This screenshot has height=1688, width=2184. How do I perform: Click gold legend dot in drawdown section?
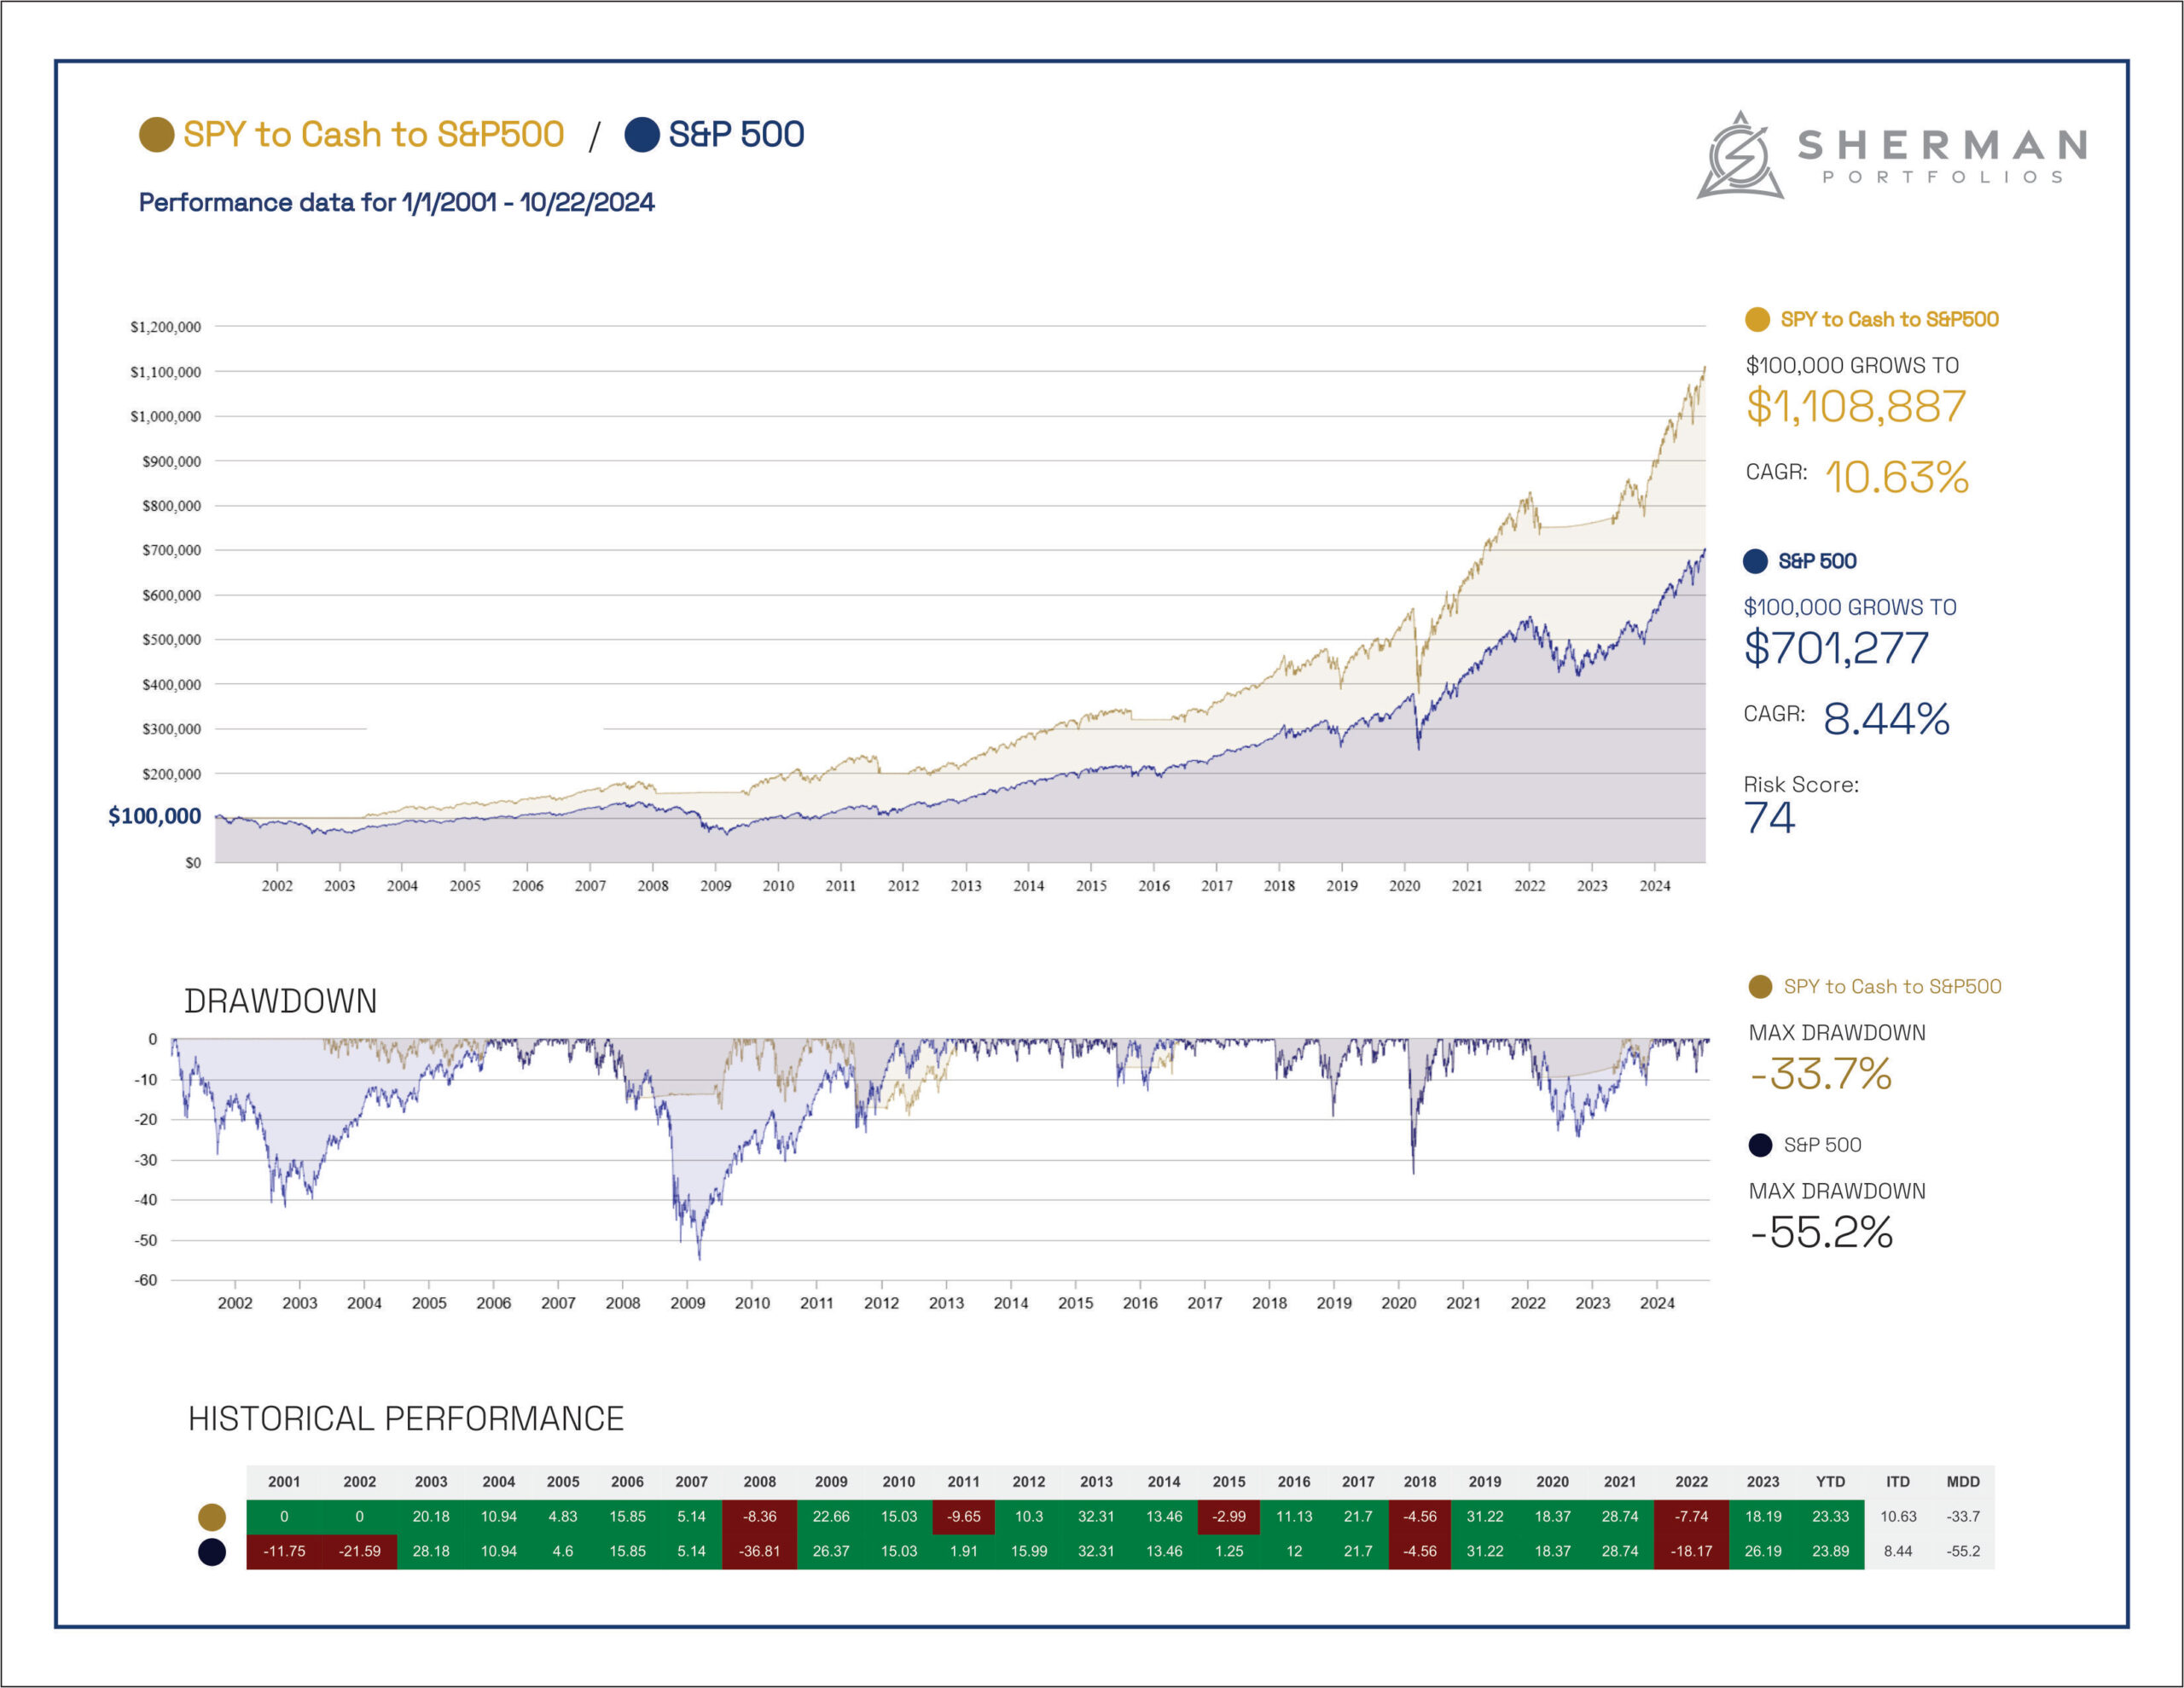click(x=1760, y=987)
